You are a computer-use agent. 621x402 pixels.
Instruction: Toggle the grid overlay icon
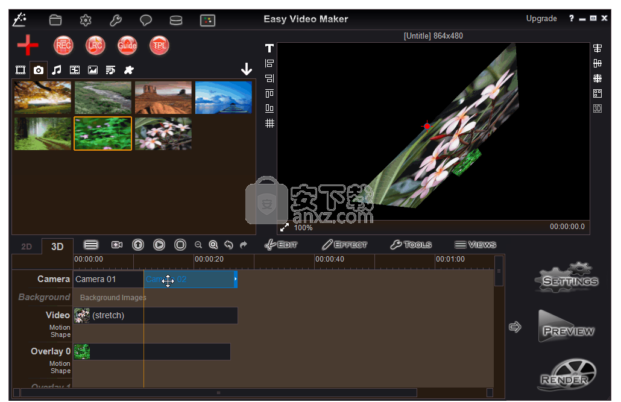[270, 123]
